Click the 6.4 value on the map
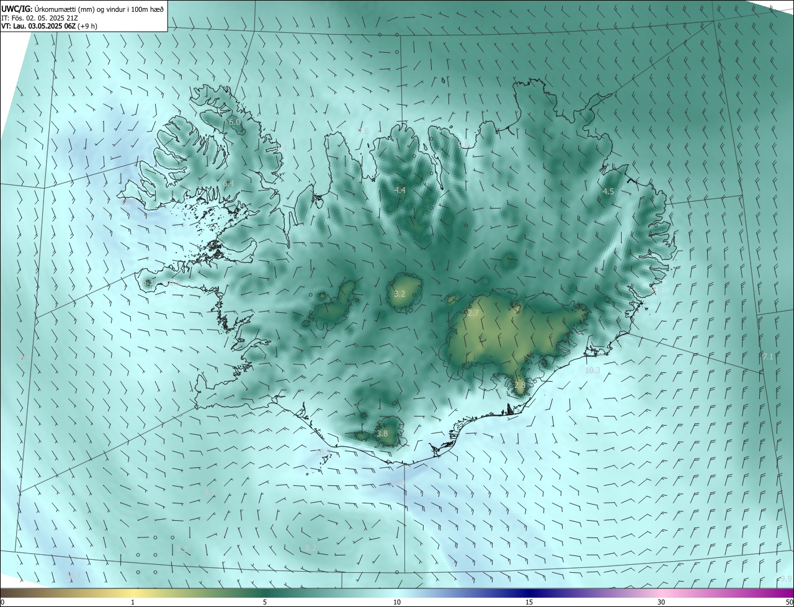The width and height of the screenshot is (794, 607). coord(228,183)
